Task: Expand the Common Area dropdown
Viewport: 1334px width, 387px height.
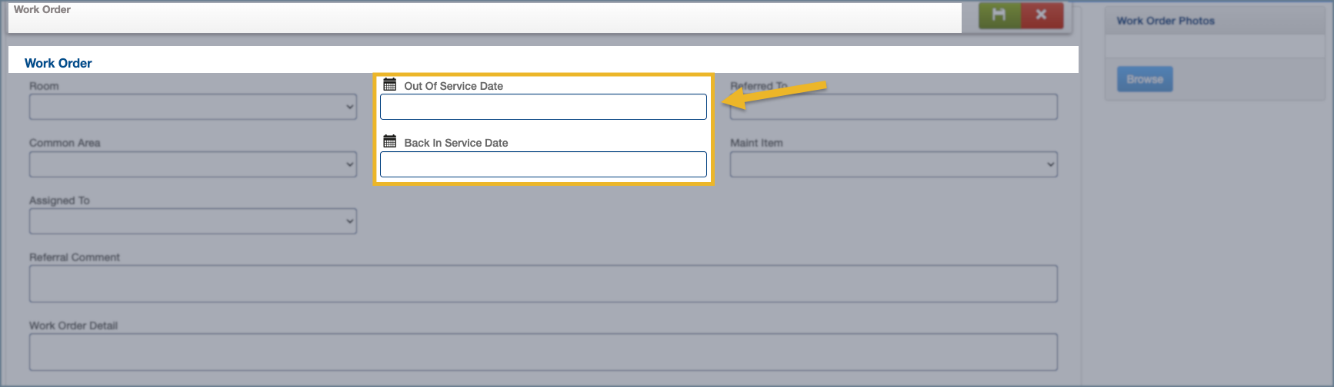Action: coord(192,164)
